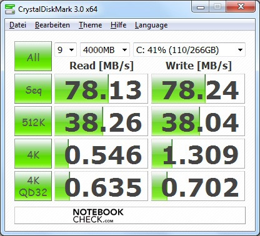This screenshot has height=236, width=260.
Task: Select the 4K QD32 read result 0.635
Action: 101,186
